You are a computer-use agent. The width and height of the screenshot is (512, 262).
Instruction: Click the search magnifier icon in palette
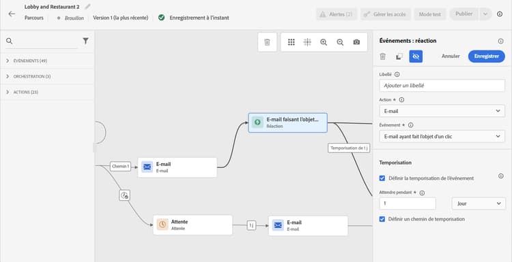(9, 41)
